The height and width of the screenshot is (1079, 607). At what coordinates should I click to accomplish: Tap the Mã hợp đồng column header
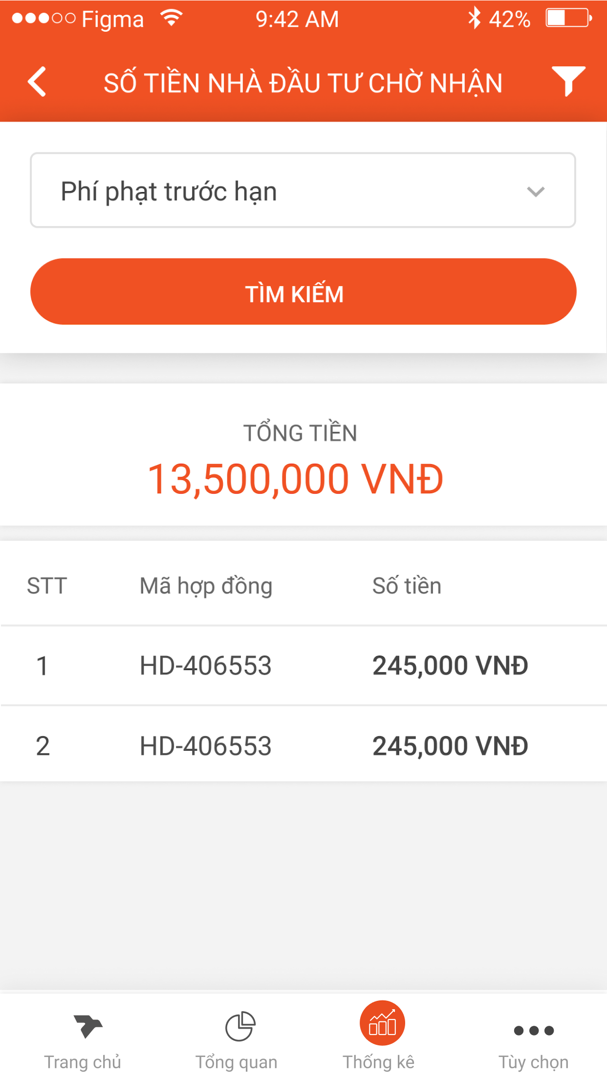coord(206,586)
